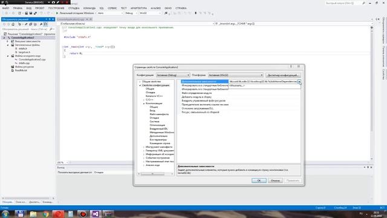Select Ввод under Компоновщик in the dialog tree
The width and height of the screenshot is (387, 218).
tap(152, 111)
